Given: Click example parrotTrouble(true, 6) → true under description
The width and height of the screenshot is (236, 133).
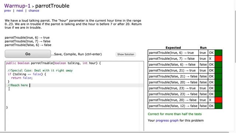Looking at the screenshot, I should (x=27, y=38).
